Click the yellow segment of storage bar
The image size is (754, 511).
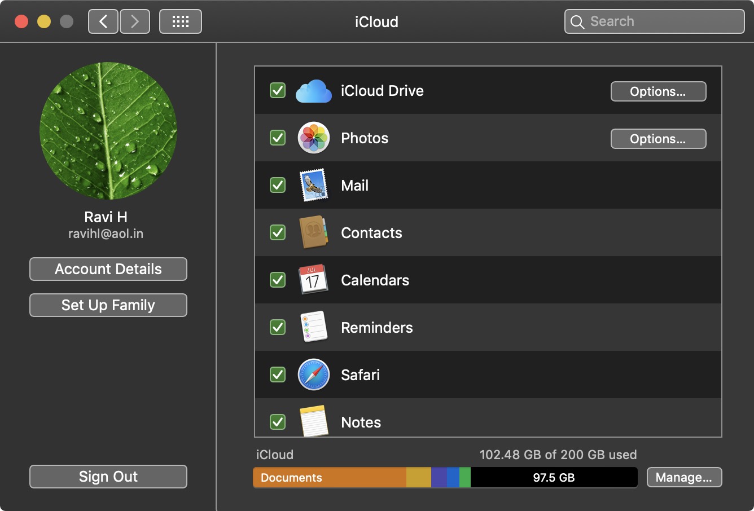[x=419, y=477]
